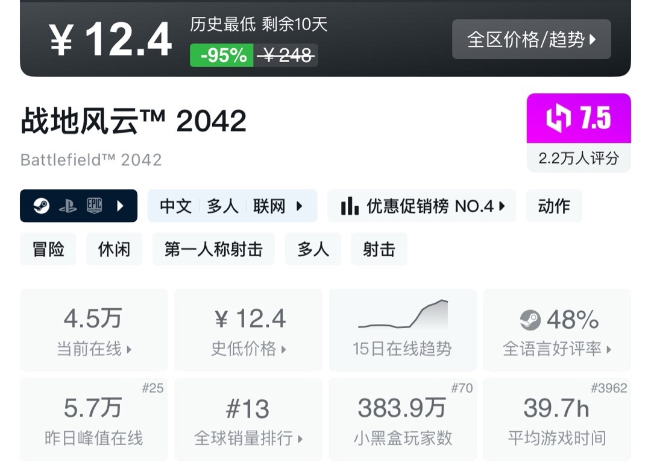
Task: Select the 休闲 genre tag
Action: coord(114,249)
